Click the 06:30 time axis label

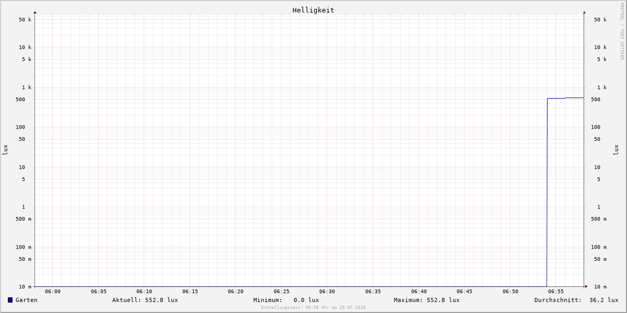click(327, 292)
